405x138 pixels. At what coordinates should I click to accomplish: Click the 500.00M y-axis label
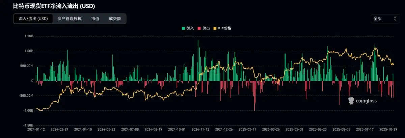[x=26, y=66]
